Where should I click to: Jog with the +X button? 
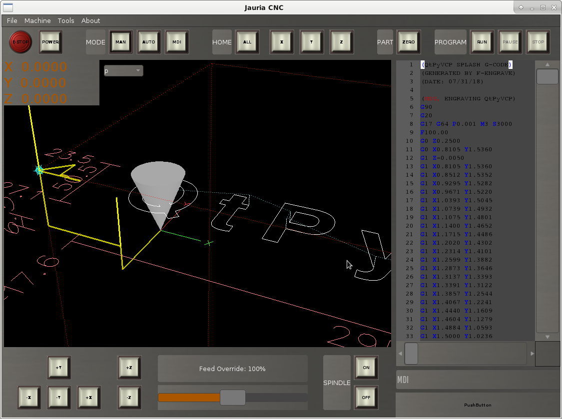[89, 397]
